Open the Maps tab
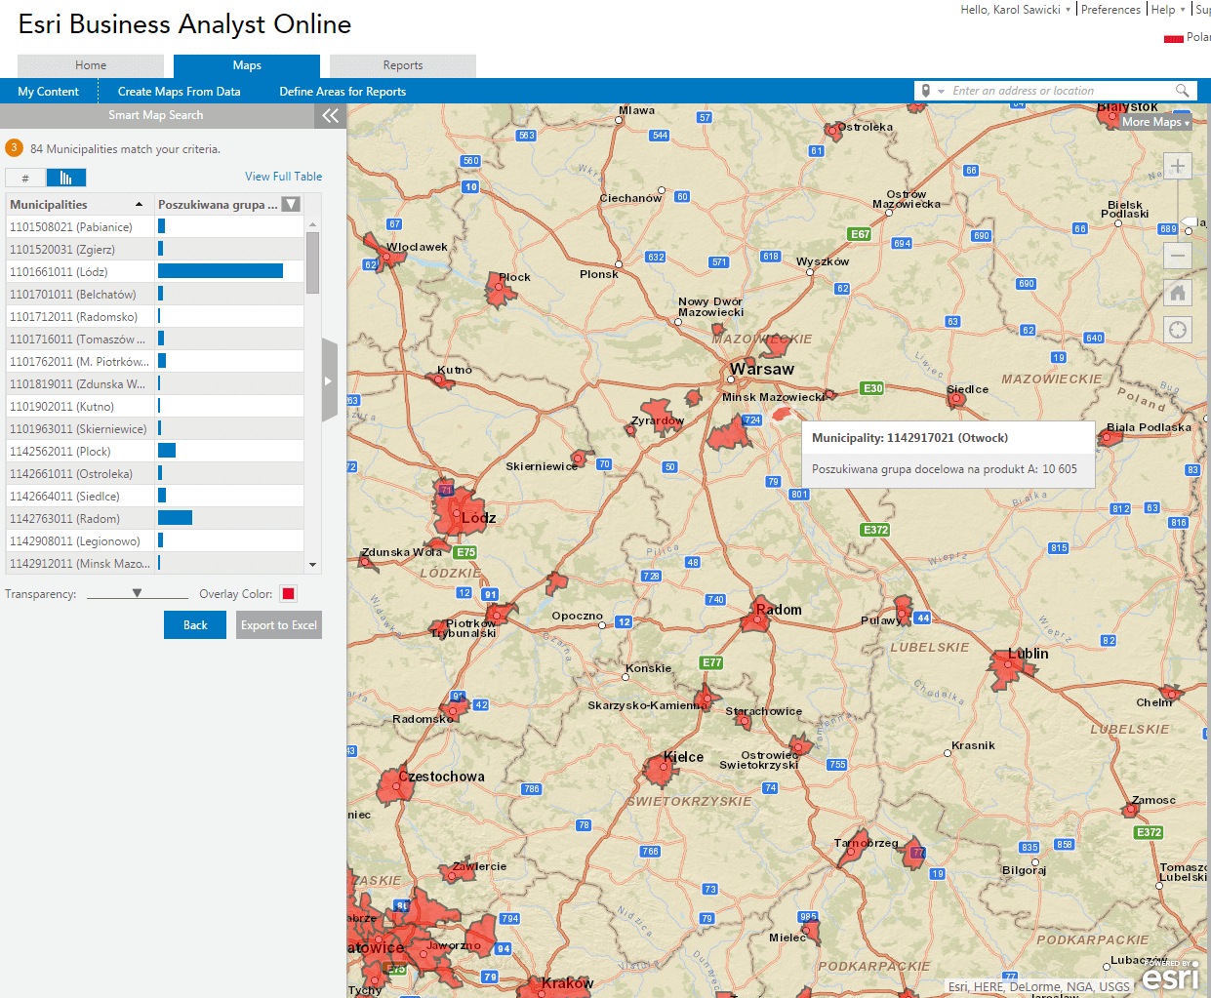This screenshot has height=998, width=1211. coord(247,65)
